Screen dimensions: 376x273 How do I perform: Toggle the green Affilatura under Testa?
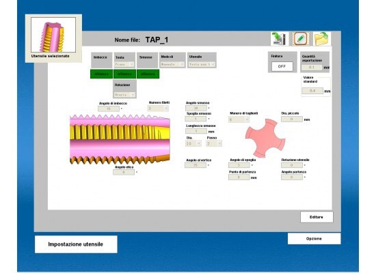pyautogui.click(x=124, y=74)
